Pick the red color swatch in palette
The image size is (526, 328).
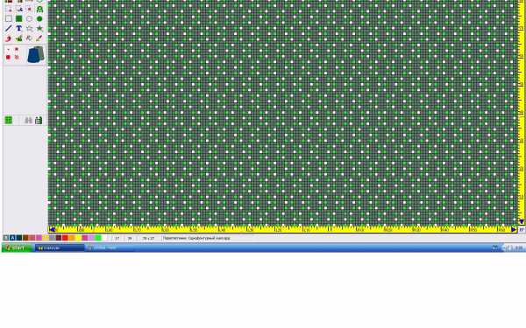coord(65,238)
